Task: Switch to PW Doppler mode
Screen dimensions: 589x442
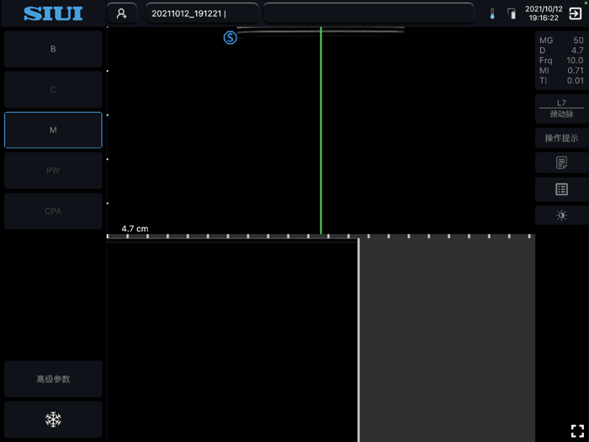Action: (x=53, y=171)
